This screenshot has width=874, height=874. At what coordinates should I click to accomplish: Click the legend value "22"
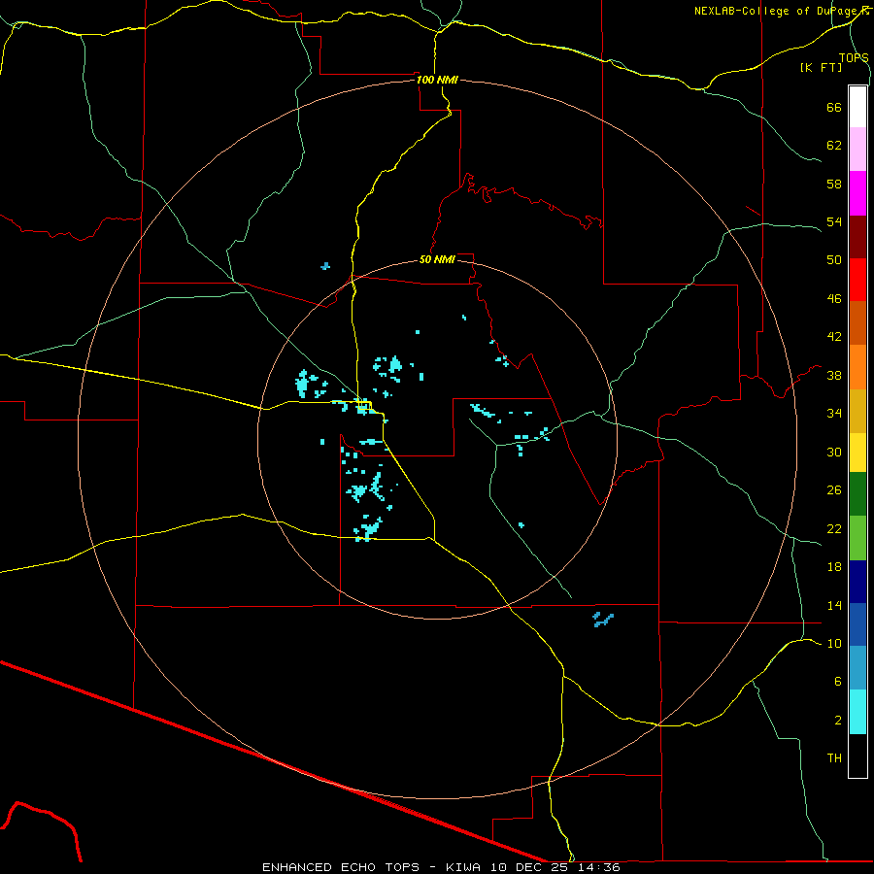click(834, 528)
